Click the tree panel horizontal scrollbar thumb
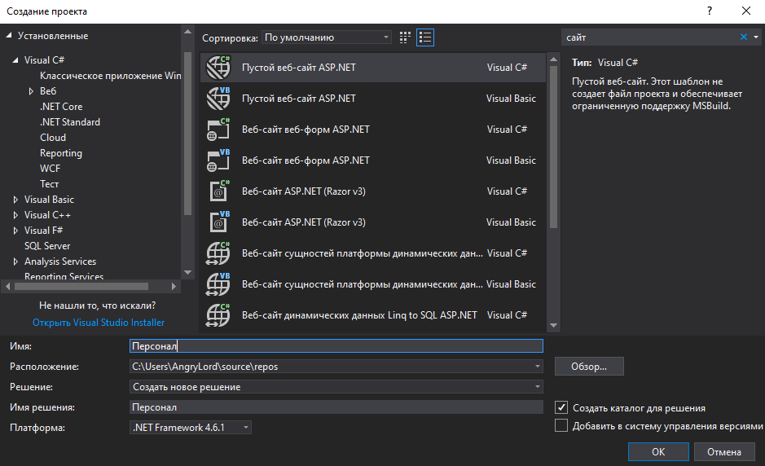The height and width of the screenshot is (466, 765). coord(81,287)
